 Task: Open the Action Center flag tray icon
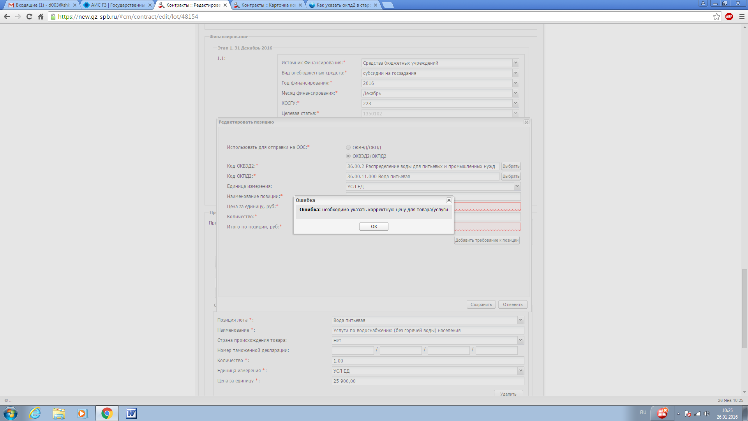[x=688, y=414]
